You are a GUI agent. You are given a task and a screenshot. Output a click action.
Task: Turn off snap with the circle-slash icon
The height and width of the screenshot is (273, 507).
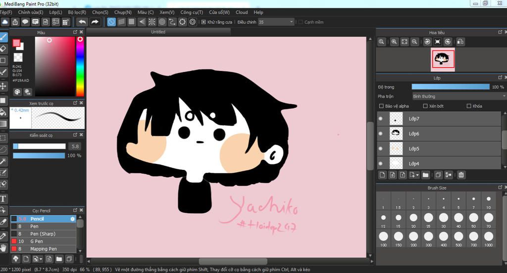[111, 22]
